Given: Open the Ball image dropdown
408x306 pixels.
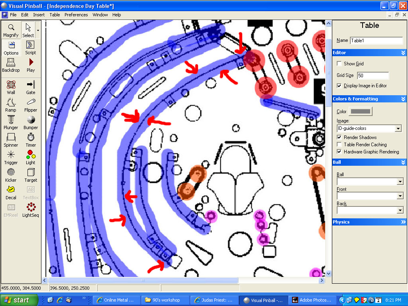Looking at the screenshot, I should [400, 182].
